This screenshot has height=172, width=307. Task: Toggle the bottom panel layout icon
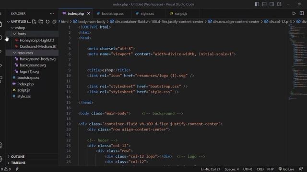(x=264, y=4)
